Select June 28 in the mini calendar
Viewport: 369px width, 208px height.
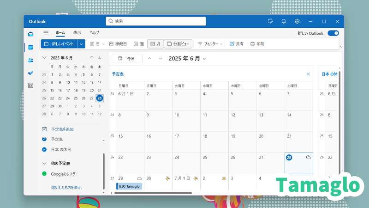100,98
